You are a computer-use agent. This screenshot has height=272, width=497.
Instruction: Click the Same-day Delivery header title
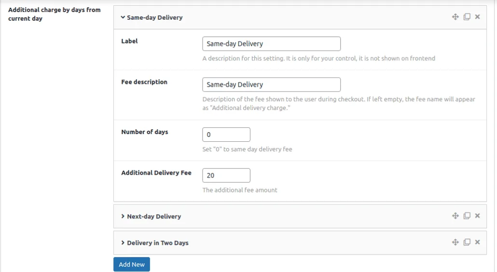(x=155, y=18)
